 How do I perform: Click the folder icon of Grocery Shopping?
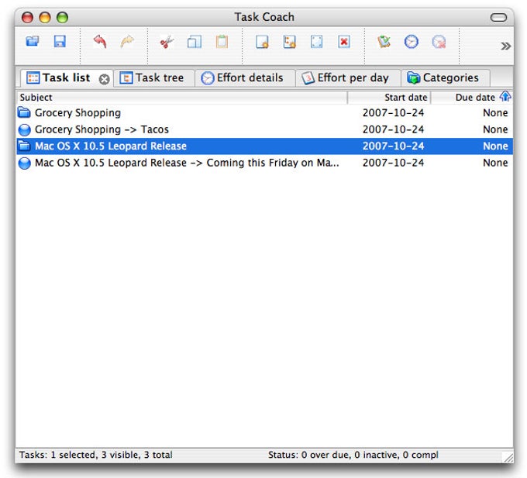coord(24,112)
